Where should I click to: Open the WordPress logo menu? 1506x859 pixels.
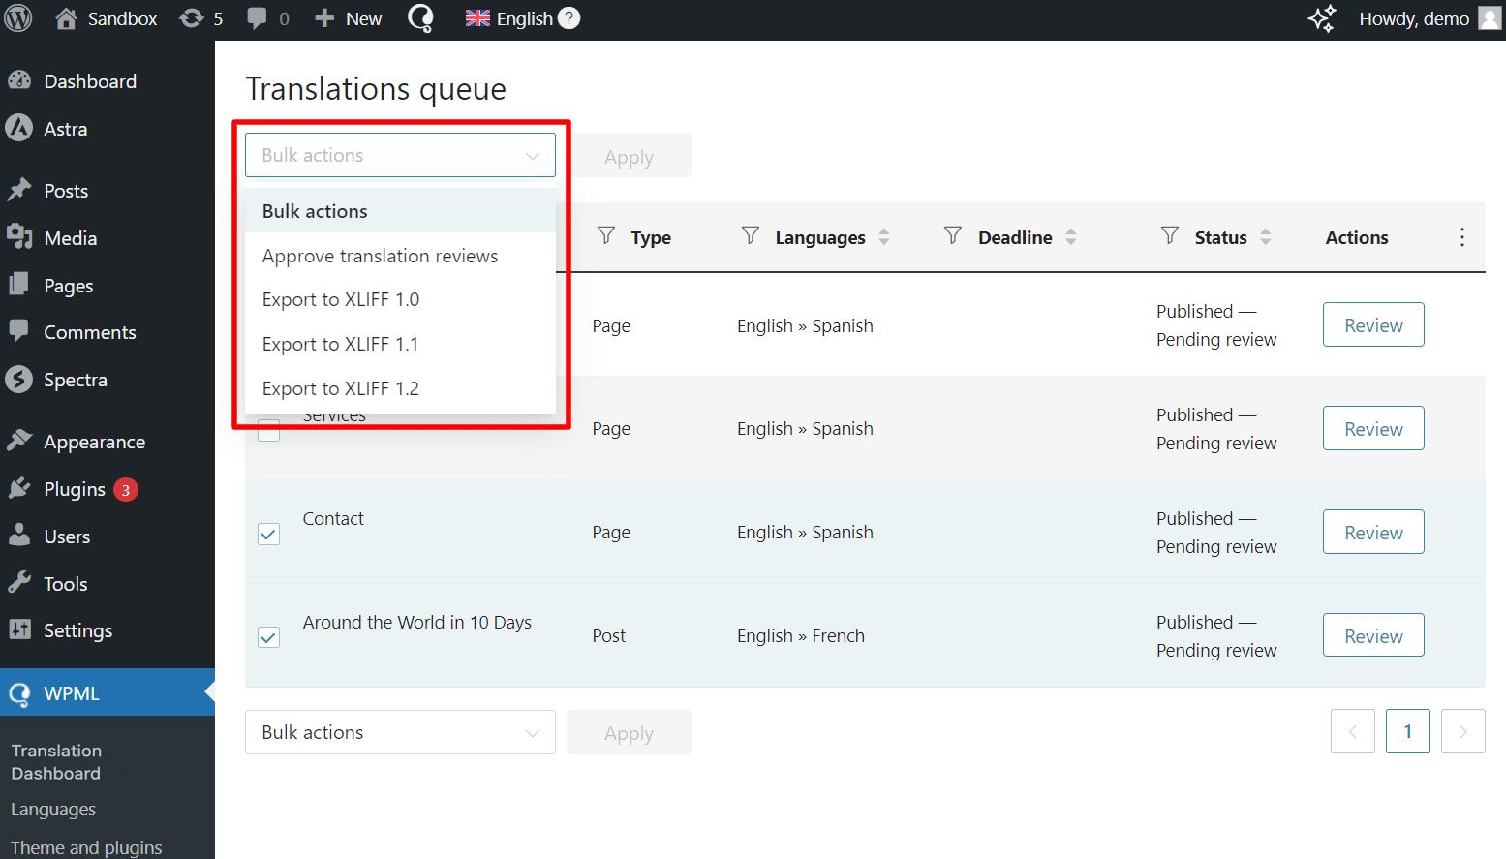point(18,18)
